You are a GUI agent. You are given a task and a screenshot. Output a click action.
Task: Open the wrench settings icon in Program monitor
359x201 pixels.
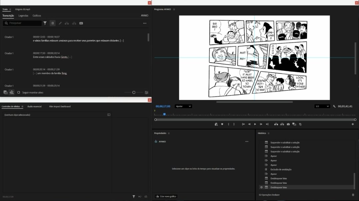click(x=334, y=106)
